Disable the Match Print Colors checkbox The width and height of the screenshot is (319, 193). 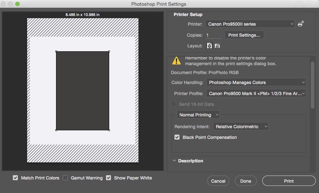[15, 178]
